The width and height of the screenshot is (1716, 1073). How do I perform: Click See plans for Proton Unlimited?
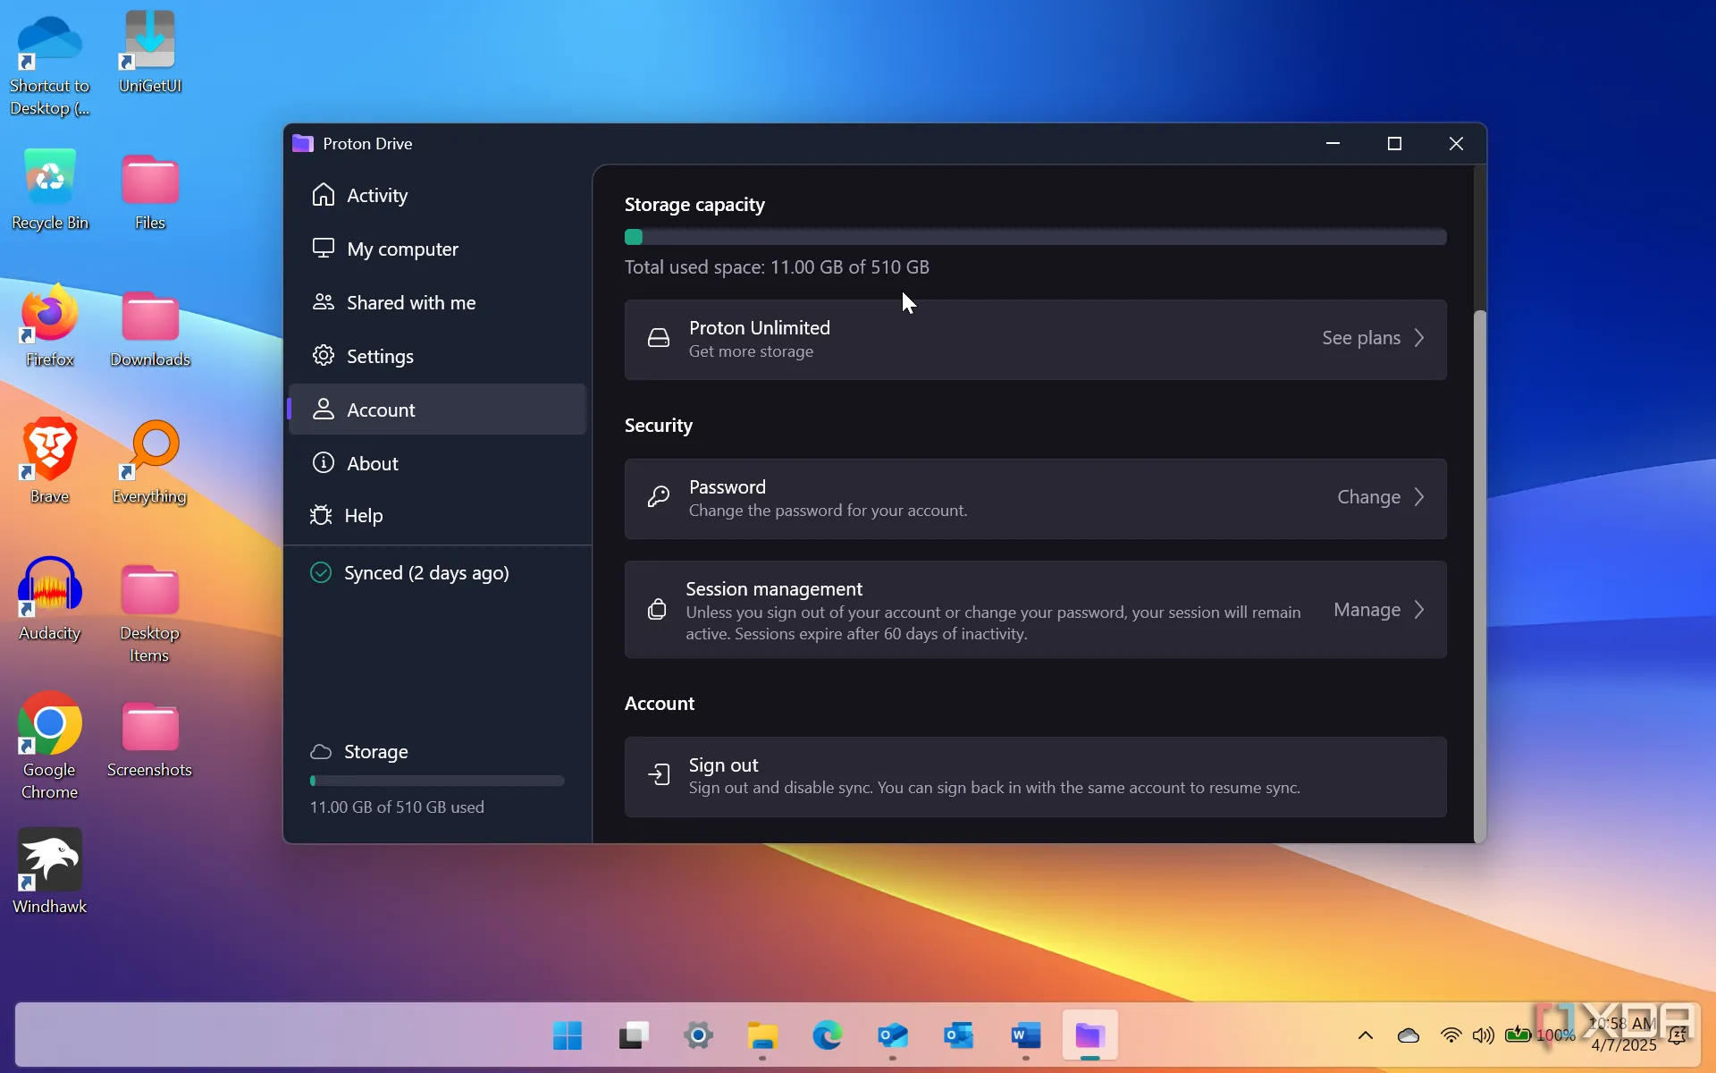point(1361,338)
